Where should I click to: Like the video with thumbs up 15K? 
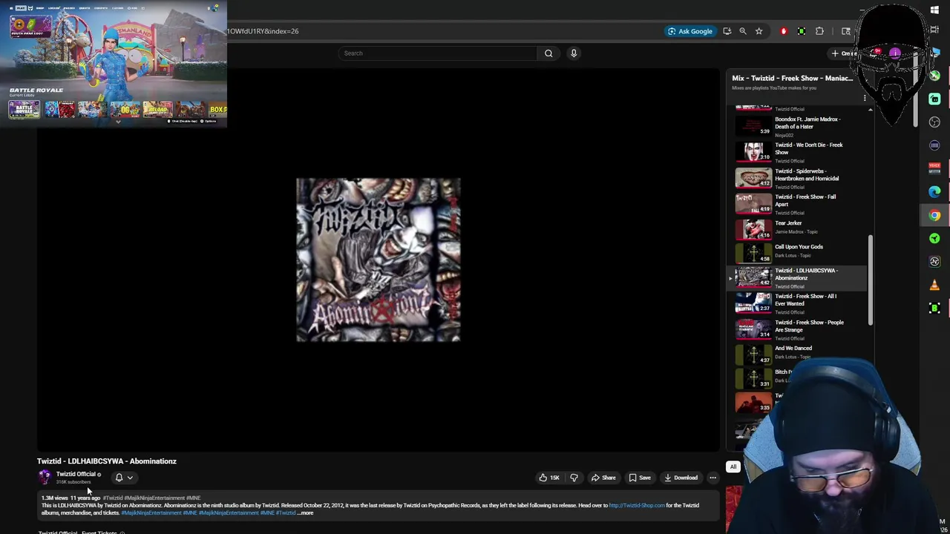pos(549,478)
